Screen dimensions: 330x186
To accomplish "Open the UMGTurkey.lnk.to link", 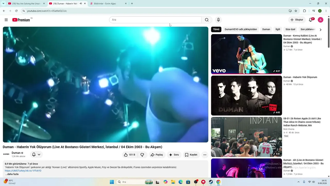I will (x=23, y=171).
